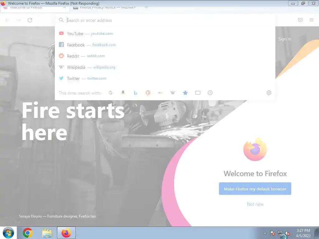319x239 pixels.
Task: Search this time with eBay
Action: 160,93
